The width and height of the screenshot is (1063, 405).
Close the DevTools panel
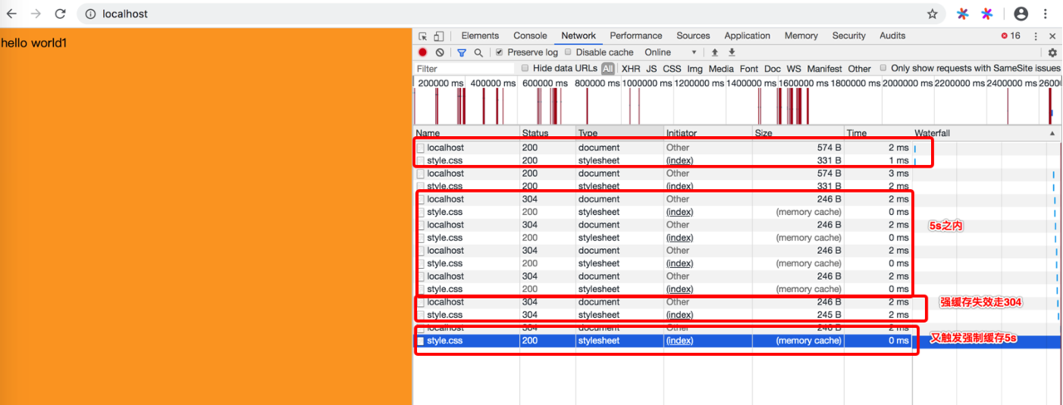coord(1052,37)
